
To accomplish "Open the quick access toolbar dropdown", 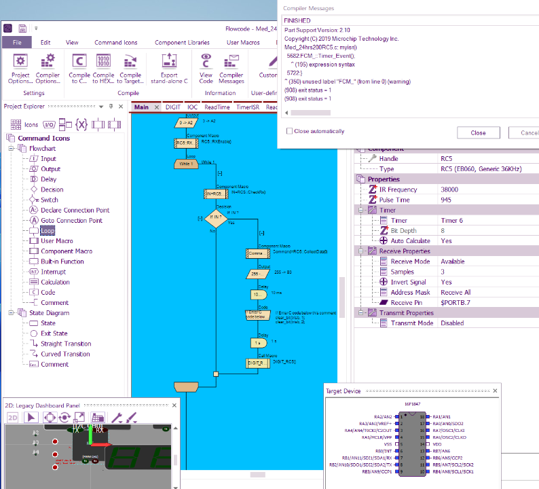I will [x=36, y=29].
